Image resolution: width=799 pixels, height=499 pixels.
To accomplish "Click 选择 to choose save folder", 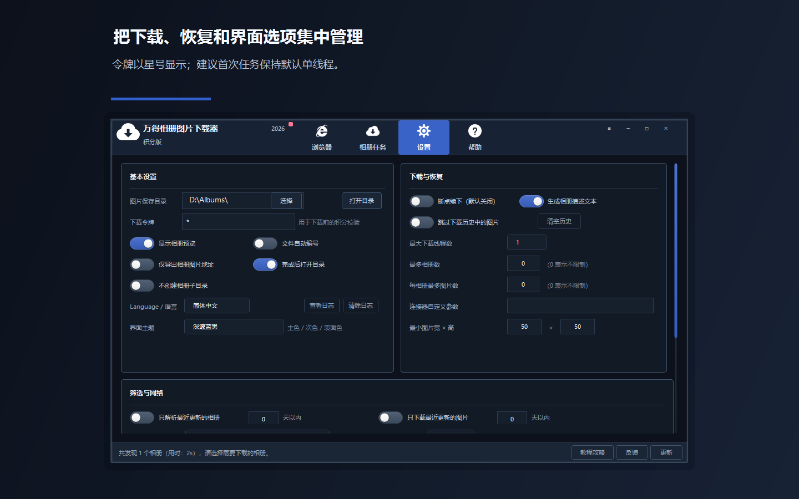I will [286, 201].
